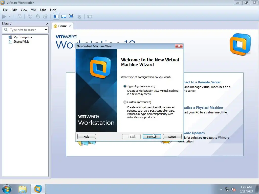Click the Updates link on Home page
259x194 pixels.
[194, 133]
